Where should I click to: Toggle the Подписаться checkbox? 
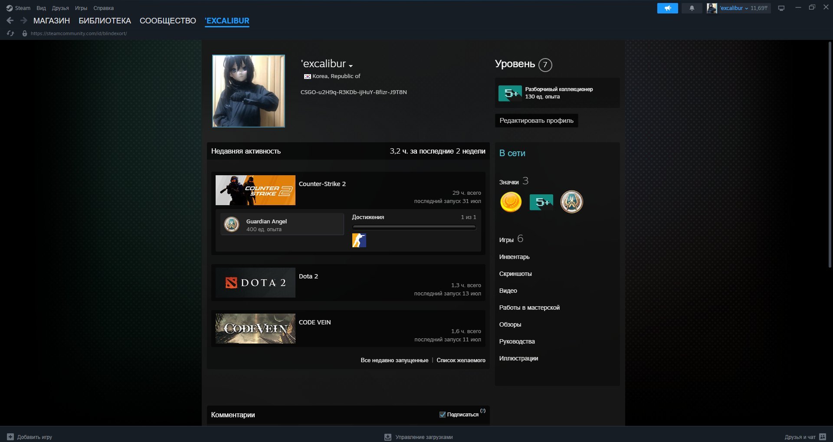(x=443, y=415)
